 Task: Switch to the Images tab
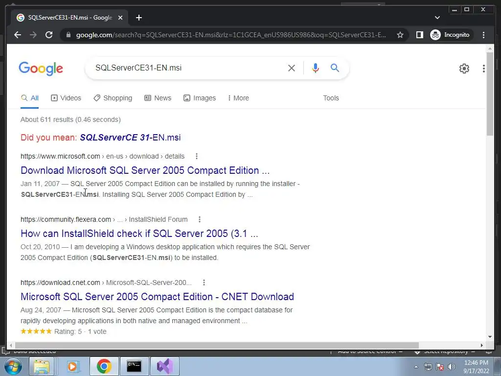tap(200, 98)
